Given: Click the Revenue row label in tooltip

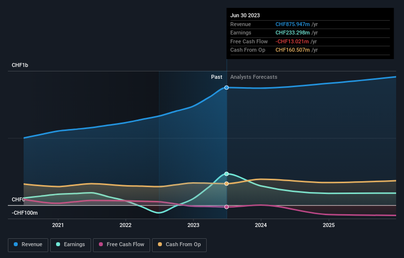Looking at the screenshot, I should (241, 24).
